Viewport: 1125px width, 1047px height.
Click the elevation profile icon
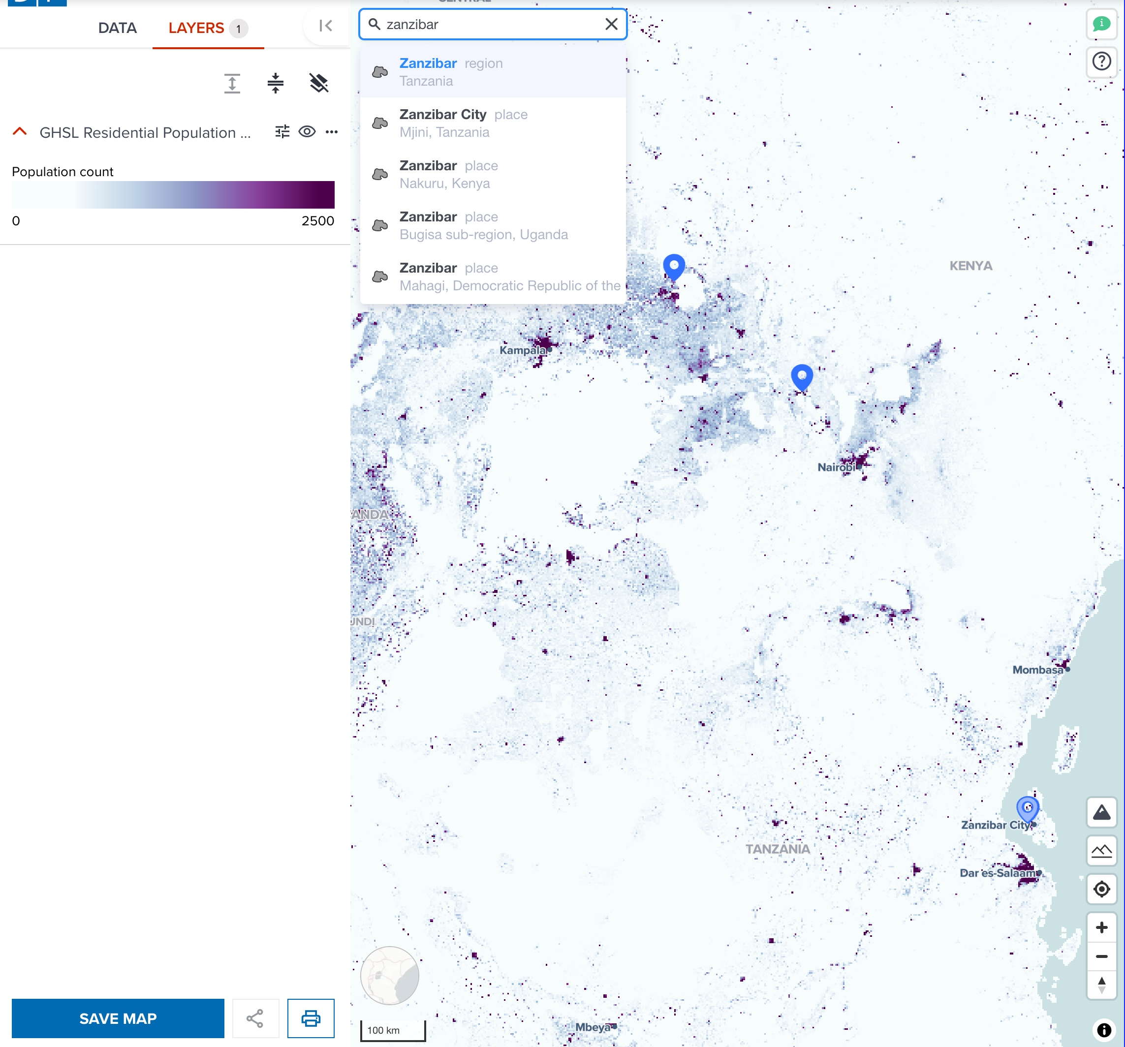[1101, 851]
